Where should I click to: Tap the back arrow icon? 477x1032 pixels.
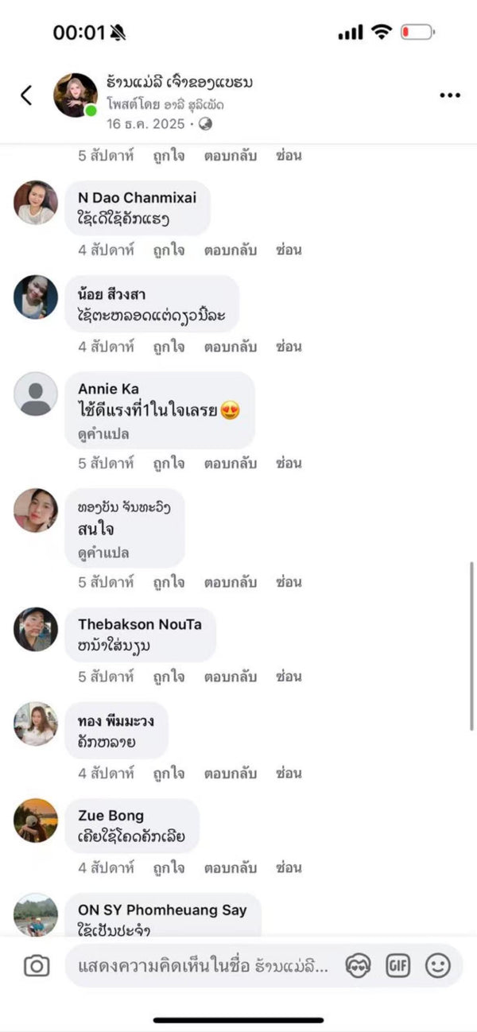point(26,95)
